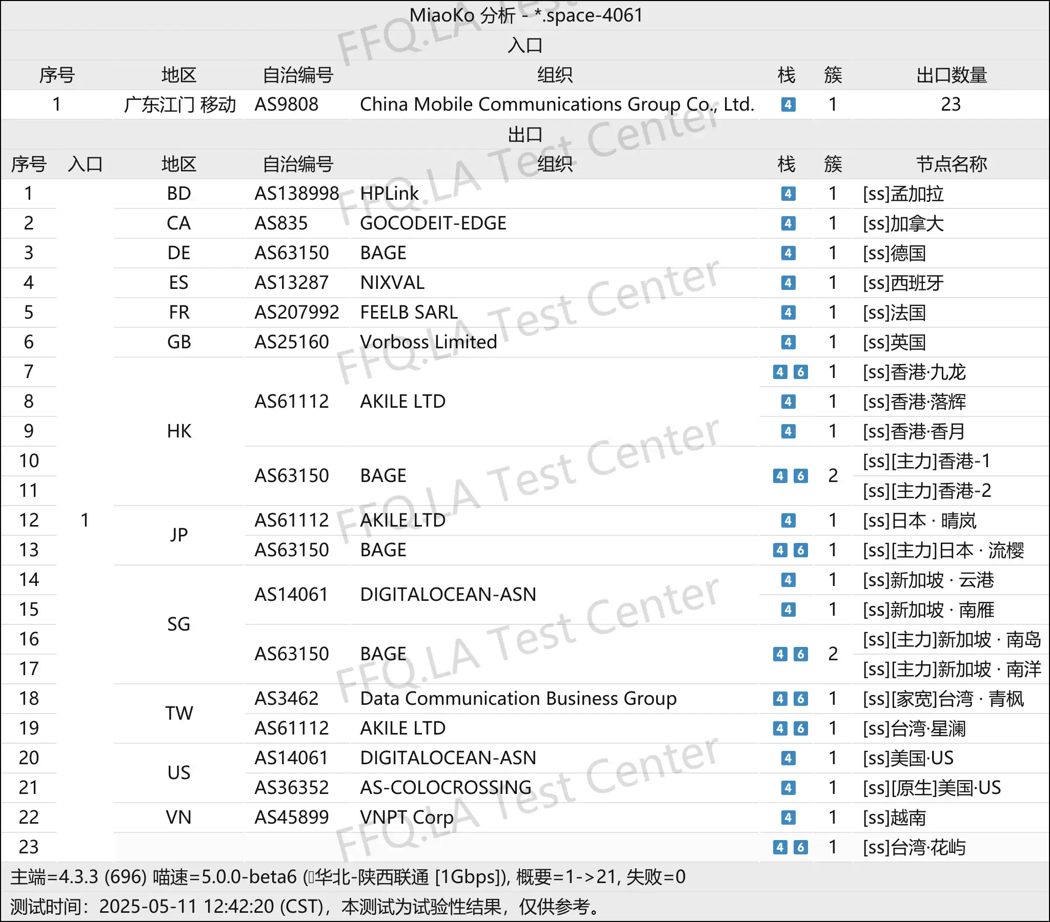Click node name [ss][主力]新加坡 · 南岛
The width and height of the screenshot is (1050, 922).
pyautogui.click(x=952, y=640)
